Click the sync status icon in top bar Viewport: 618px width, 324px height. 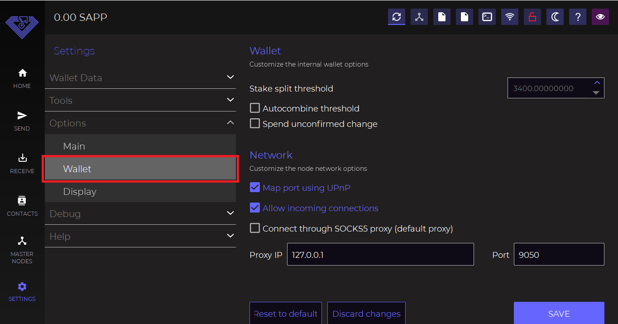(x=397, y=17)
